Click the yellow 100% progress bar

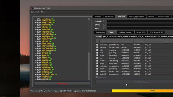pyautogui.click(x=142, y=91)
